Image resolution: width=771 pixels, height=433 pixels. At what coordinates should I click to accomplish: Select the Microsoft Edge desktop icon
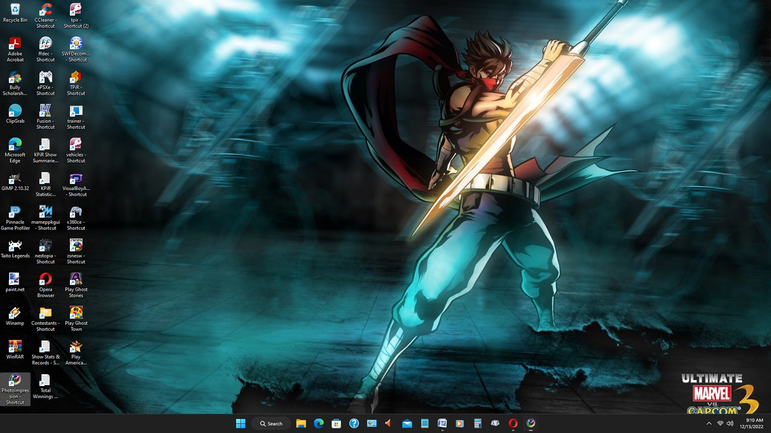tap(15, 150)
